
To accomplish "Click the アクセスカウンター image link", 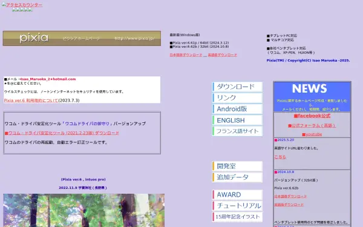I will pyautogui.click(x=22, y=5).
